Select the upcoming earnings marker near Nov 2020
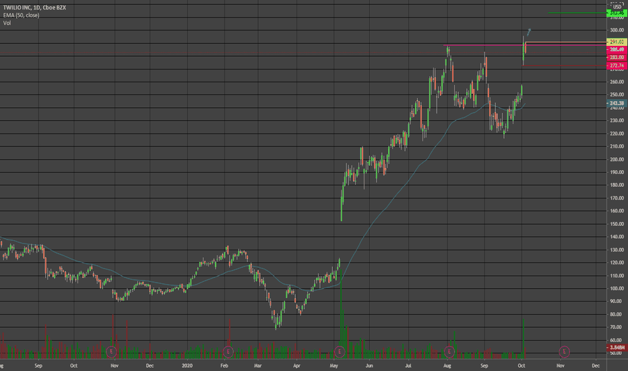This screenshot has width=628, height=371. click(x=564, y=351)
